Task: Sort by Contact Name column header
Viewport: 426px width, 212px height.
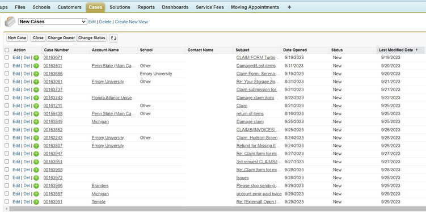Action: pyautogui.click(x=200, y=50)
